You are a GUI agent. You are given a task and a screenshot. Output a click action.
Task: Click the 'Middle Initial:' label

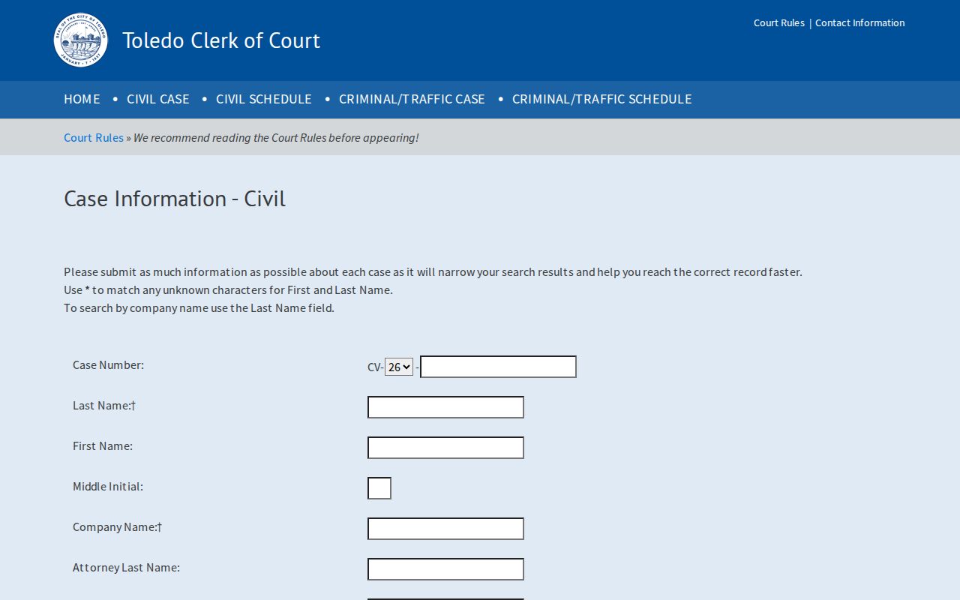(108, 487)
